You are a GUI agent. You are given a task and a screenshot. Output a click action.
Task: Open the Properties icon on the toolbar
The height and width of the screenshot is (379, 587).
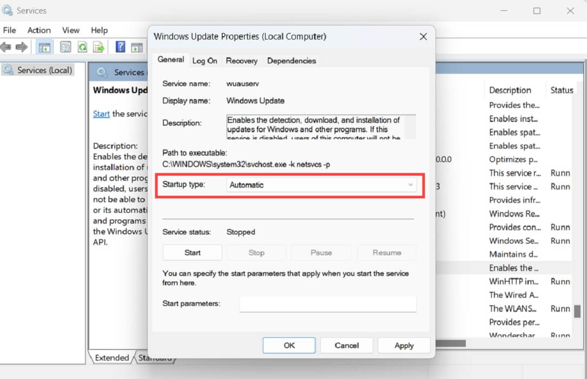pyautogui.click(x=65, y=47)
